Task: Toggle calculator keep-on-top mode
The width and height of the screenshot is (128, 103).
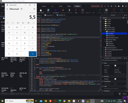Action: pos(22,9)
